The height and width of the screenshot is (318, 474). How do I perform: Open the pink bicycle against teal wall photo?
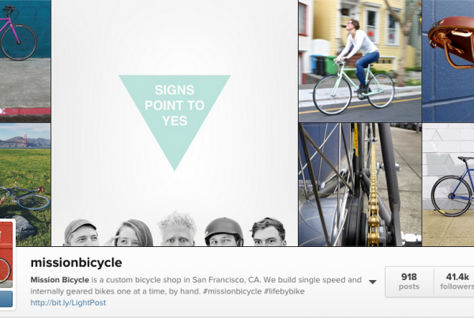[25, 61]
